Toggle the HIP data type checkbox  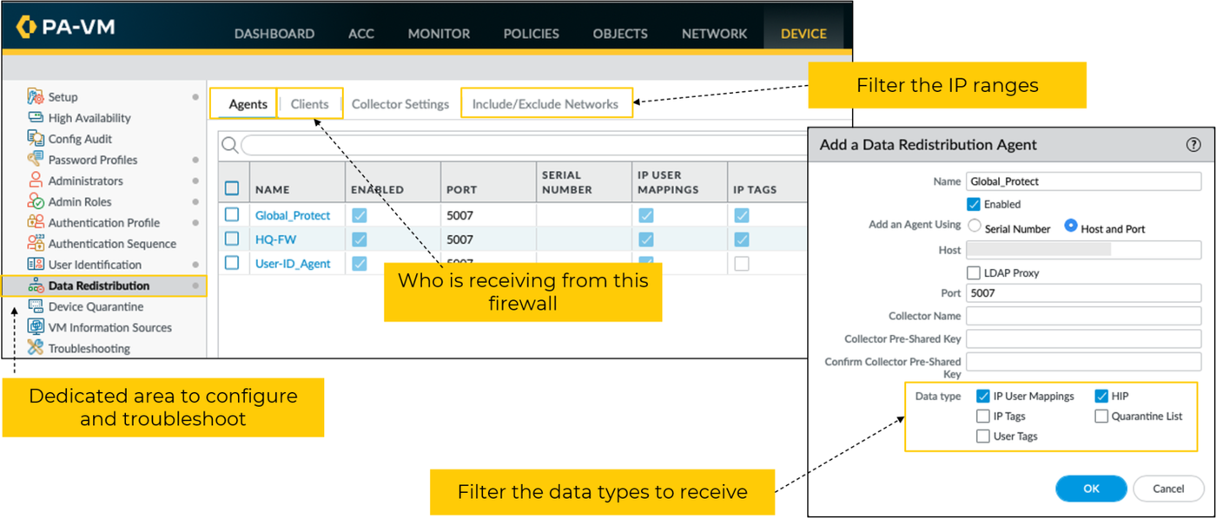click(x=1101, y=397)
